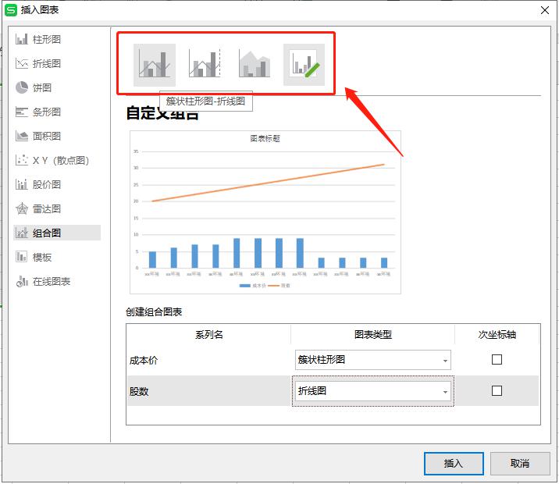Select stacked area-clustered column combo icon
The height and width of the screenshot is (484, 559).
click(254, 64)
